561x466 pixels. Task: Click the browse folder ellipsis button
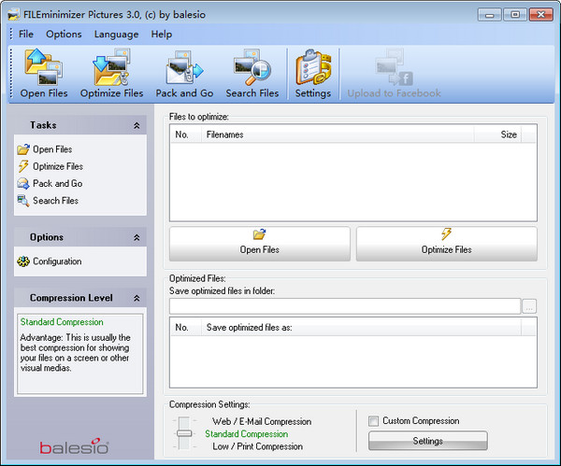point(529,306)
